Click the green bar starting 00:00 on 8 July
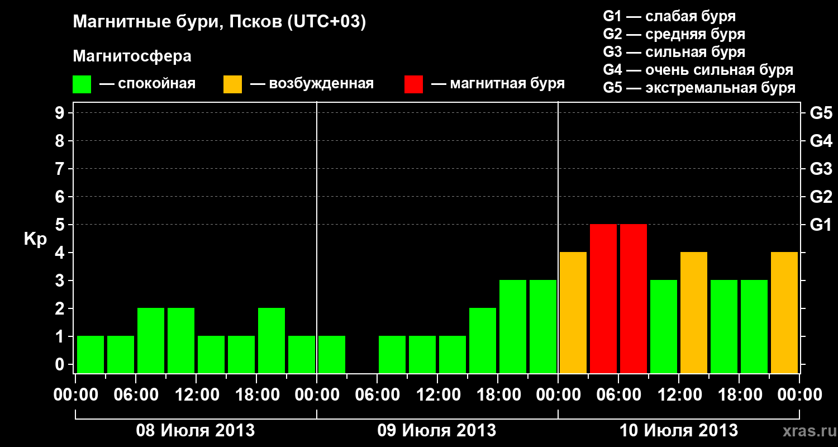The image size is (838, 447). (x=91, y=354)
